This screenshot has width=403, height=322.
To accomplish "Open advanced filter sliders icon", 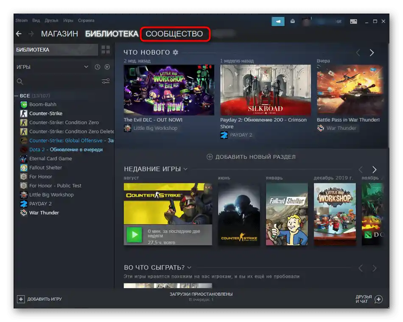I will point(106,81).
